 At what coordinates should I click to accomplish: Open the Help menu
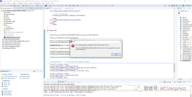click(x=53, y=3)
